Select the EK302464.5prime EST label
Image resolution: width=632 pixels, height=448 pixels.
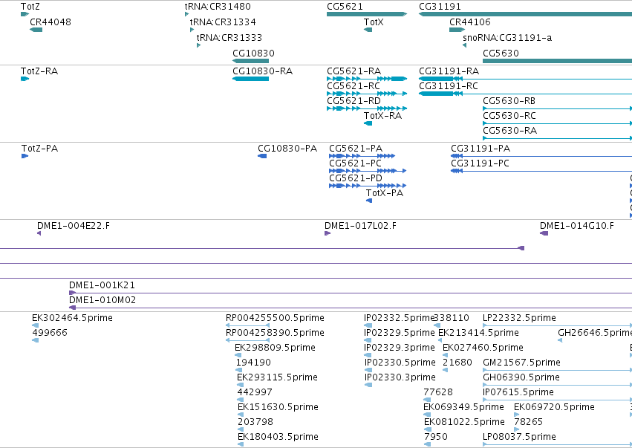(x=72, y=318)
